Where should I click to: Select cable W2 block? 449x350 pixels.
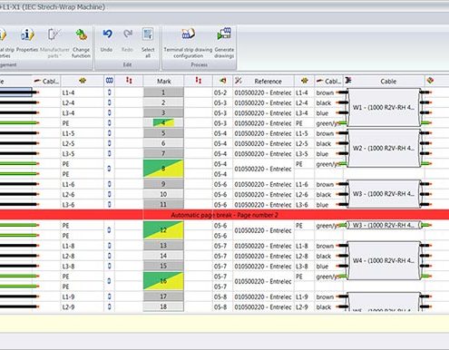pos(384,148)
